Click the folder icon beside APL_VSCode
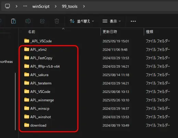 point(27,91)
